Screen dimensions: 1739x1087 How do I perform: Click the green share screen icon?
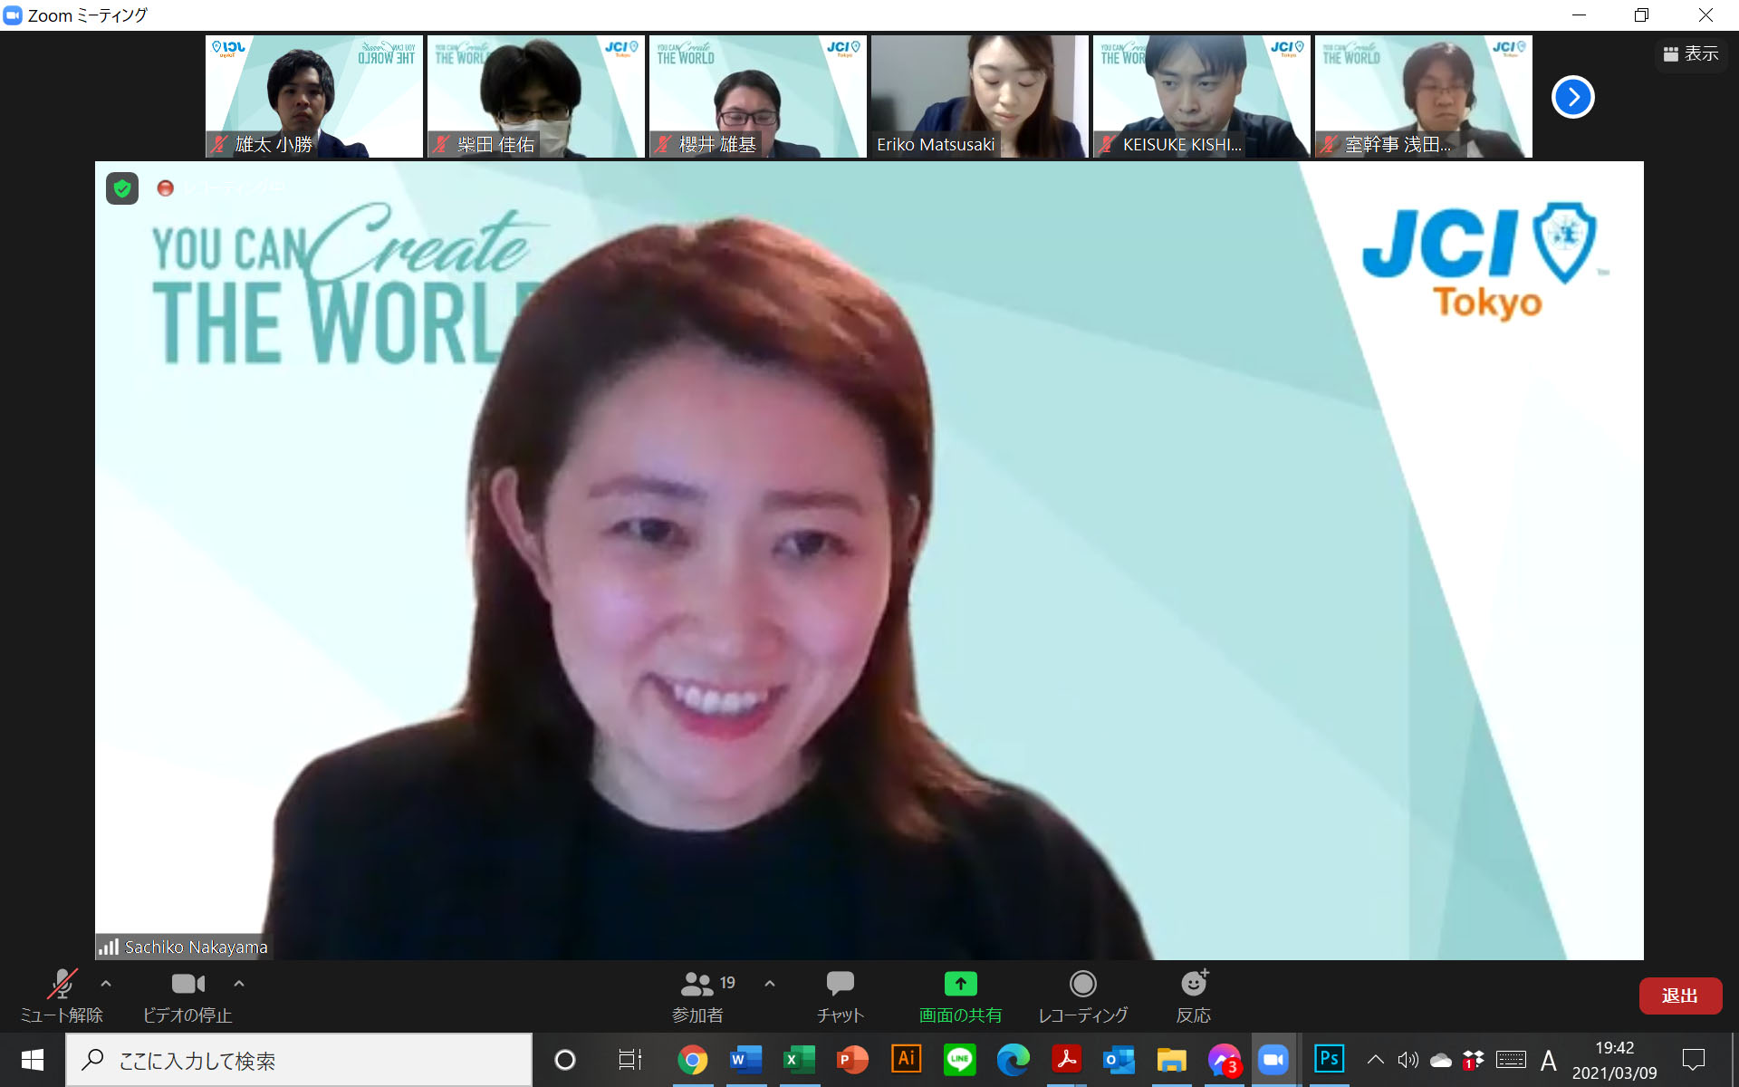960,985
